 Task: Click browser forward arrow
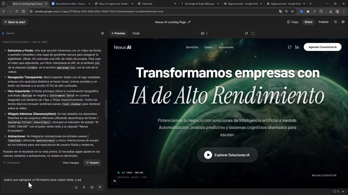click(10, 11)
